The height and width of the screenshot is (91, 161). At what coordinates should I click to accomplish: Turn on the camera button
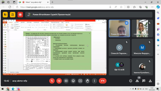click(59, 81)
